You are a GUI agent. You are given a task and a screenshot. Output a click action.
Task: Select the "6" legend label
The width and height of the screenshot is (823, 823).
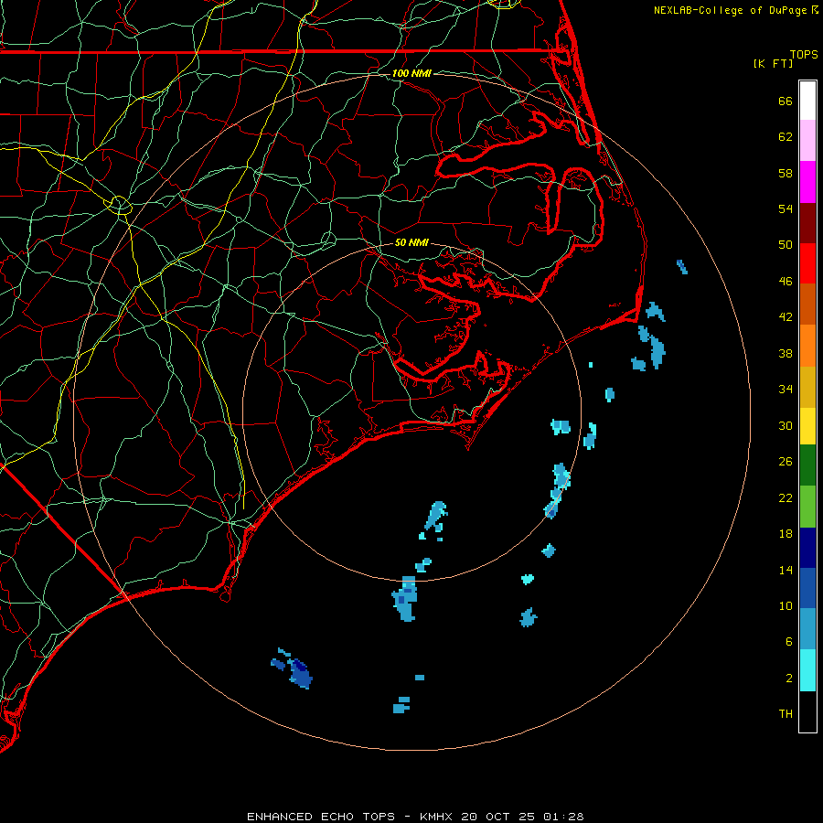click(x=789, y=643)
